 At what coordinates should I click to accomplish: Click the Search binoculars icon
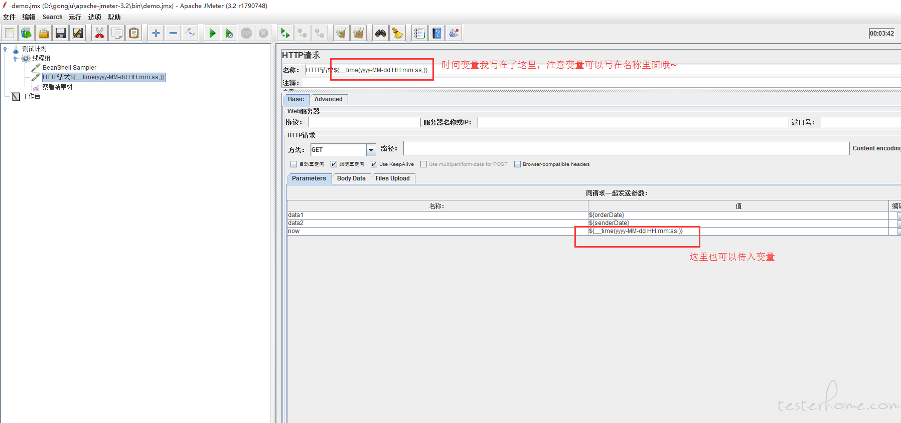click(381, 33)
